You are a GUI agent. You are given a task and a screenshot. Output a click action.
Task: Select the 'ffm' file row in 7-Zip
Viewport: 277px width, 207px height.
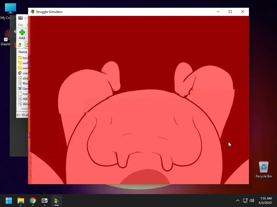(23, 83)
